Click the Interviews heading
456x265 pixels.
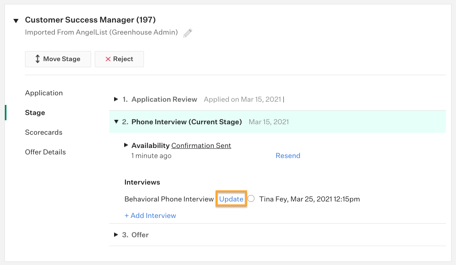(x=142, y=182)
